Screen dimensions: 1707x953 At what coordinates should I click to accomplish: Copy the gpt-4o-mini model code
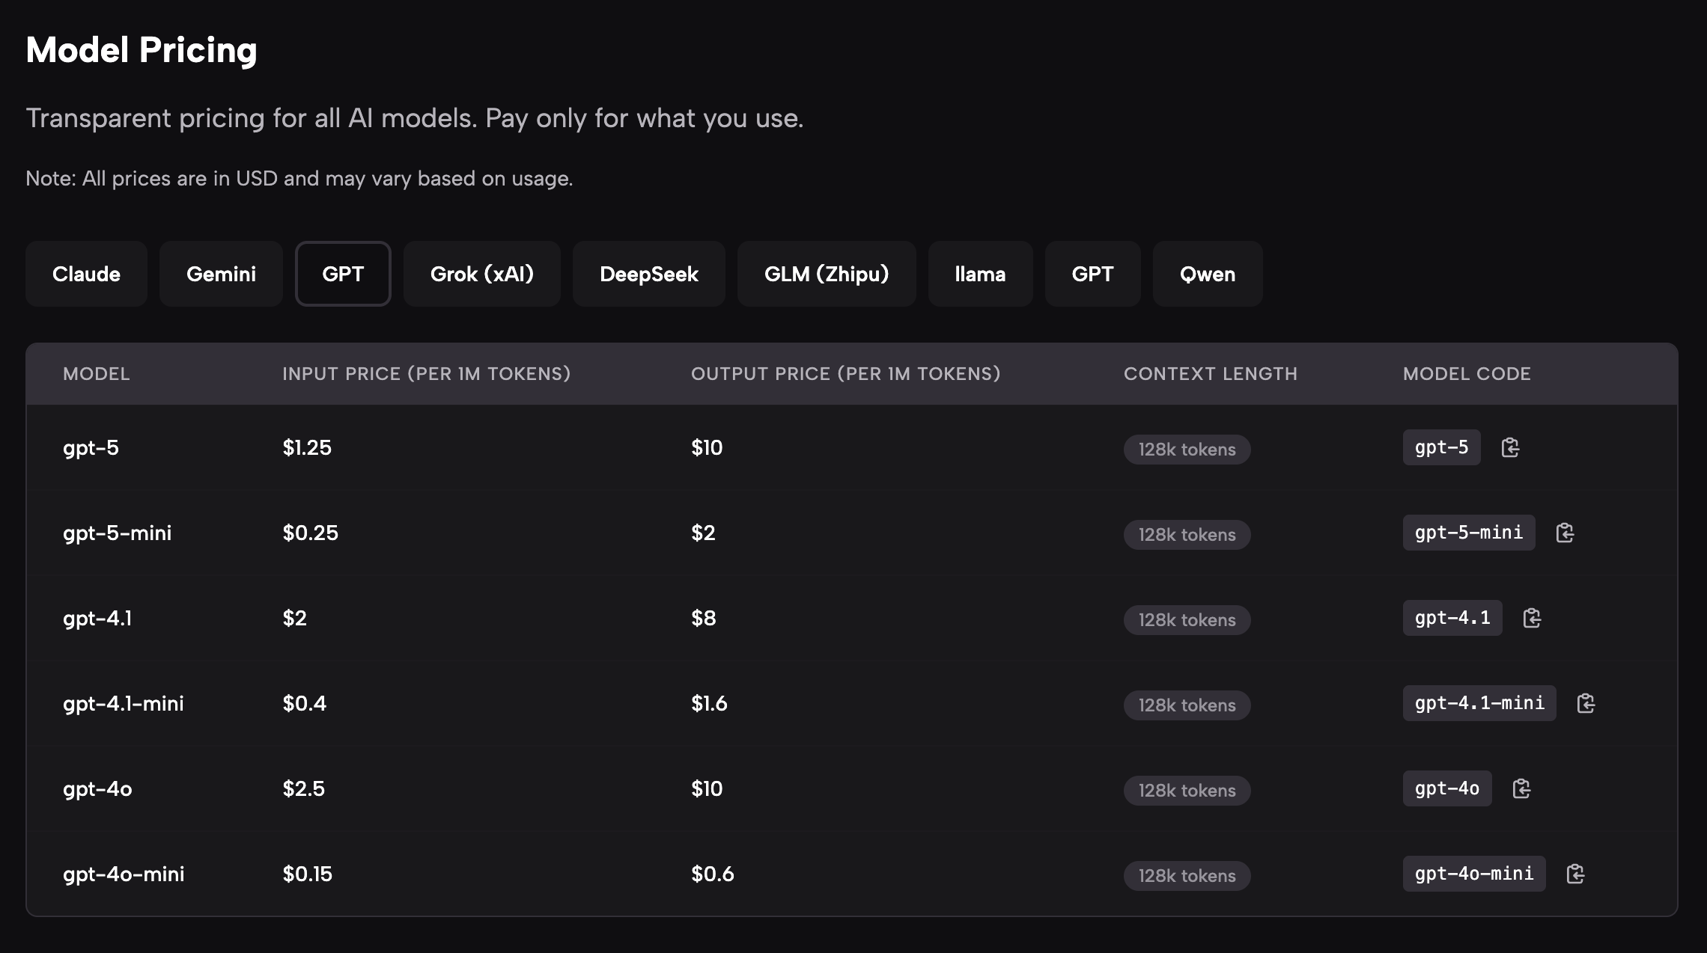pyautogui.click(x=1578, y=874)
